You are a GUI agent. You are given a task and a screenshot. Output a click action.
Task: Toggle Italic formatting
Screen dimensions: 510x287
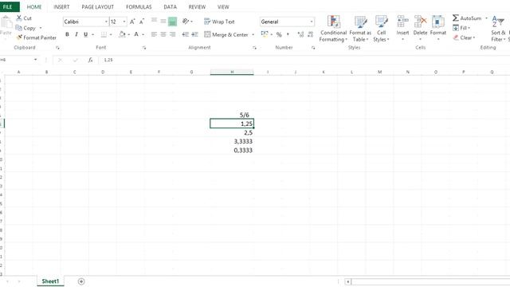76,34
